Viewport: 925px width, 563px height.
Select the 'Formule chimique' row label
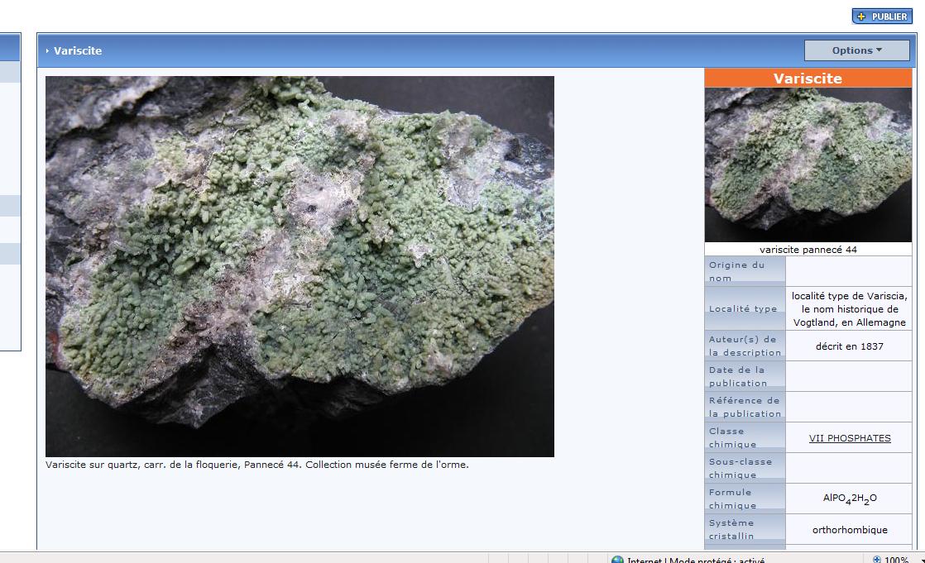745,499
